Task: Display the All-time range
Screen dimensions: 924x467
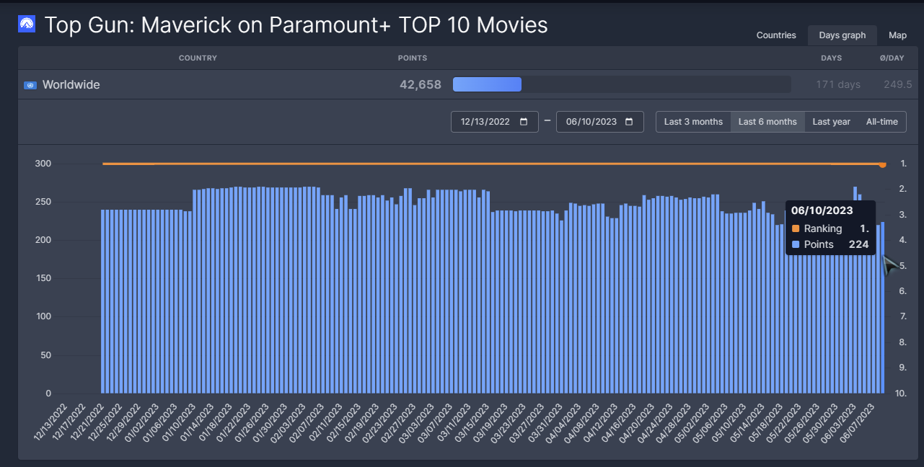Action: pos(882,122)
